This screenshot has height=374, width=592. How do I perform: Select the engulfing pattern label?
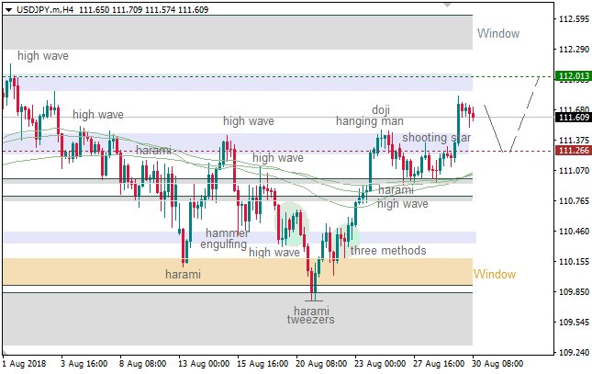[x=223, y=244]
